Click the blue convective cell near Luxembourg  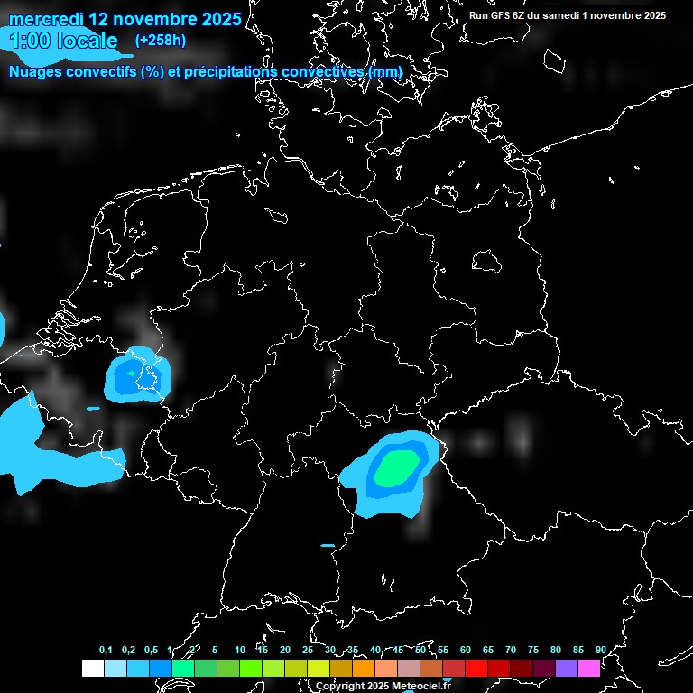(x=137, y=374)
